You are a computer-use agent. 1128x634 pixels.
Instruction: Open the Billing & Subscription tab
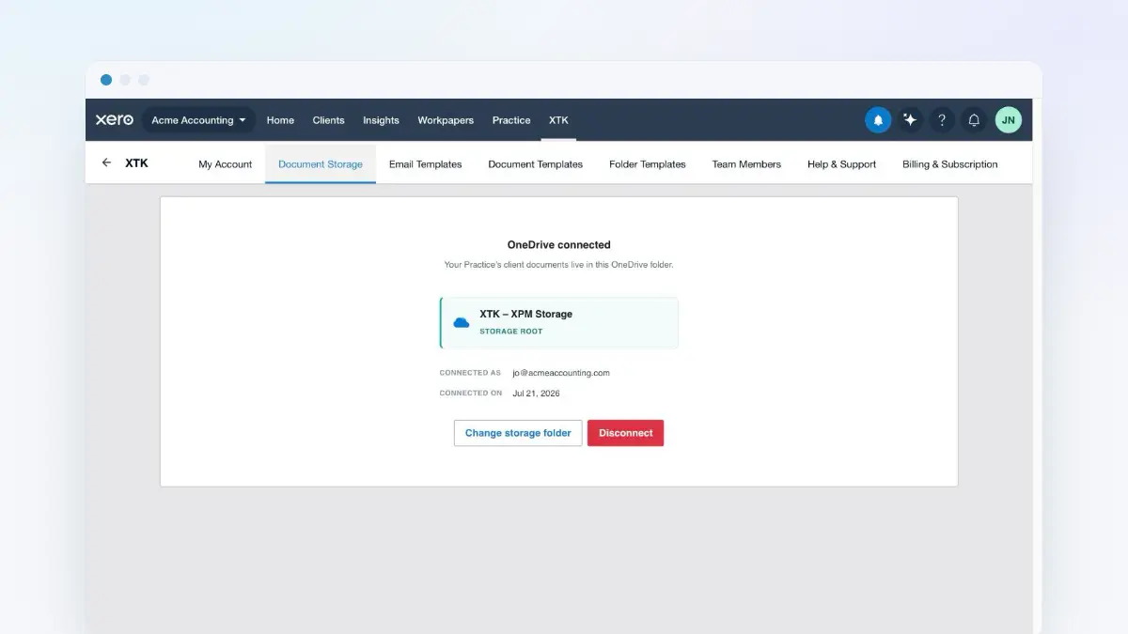950,164
